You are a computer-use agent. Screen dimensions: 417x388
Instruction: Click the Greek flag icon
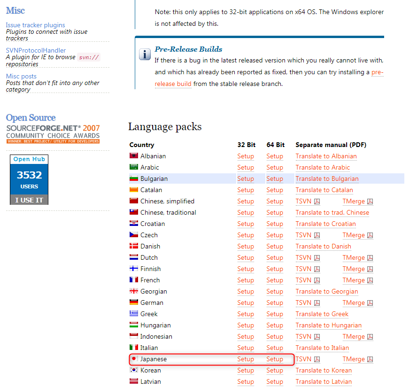coord(133,313)
